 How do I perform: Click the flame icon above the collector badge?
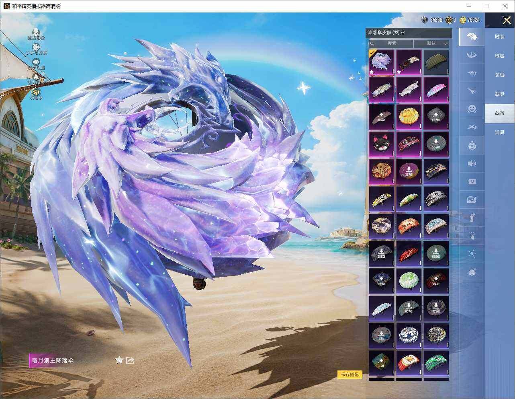[36, 77]
